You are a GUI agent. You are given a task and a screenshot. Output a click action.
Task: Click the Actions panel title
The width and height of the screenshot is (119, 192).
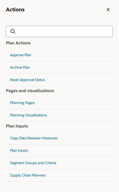point(15,10)
